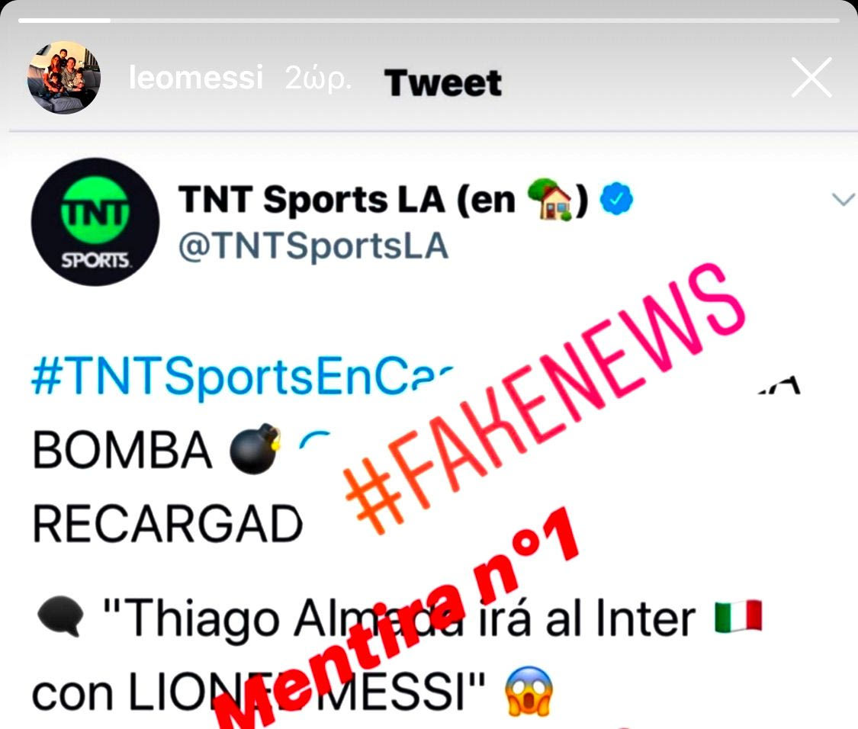Screen dimensions: 858x729
Task: Tap the story timestamp beside leomessi
Action: 317,79
